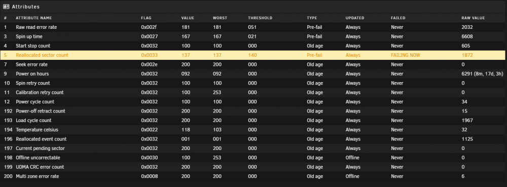Click the Threshold column header

pos(260,18)
